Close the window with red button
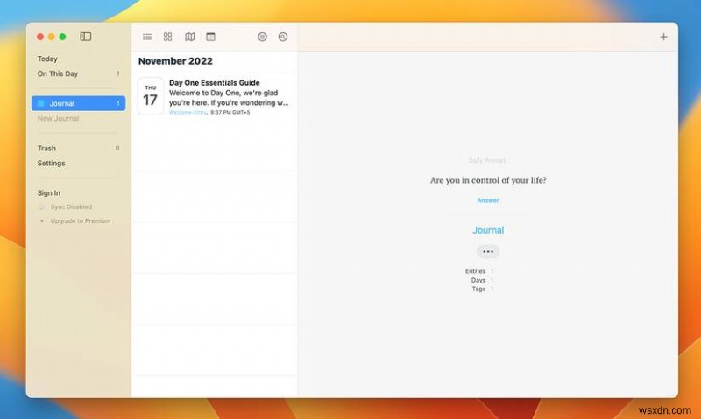Screen dimensions: 701x419 [40, 37]
